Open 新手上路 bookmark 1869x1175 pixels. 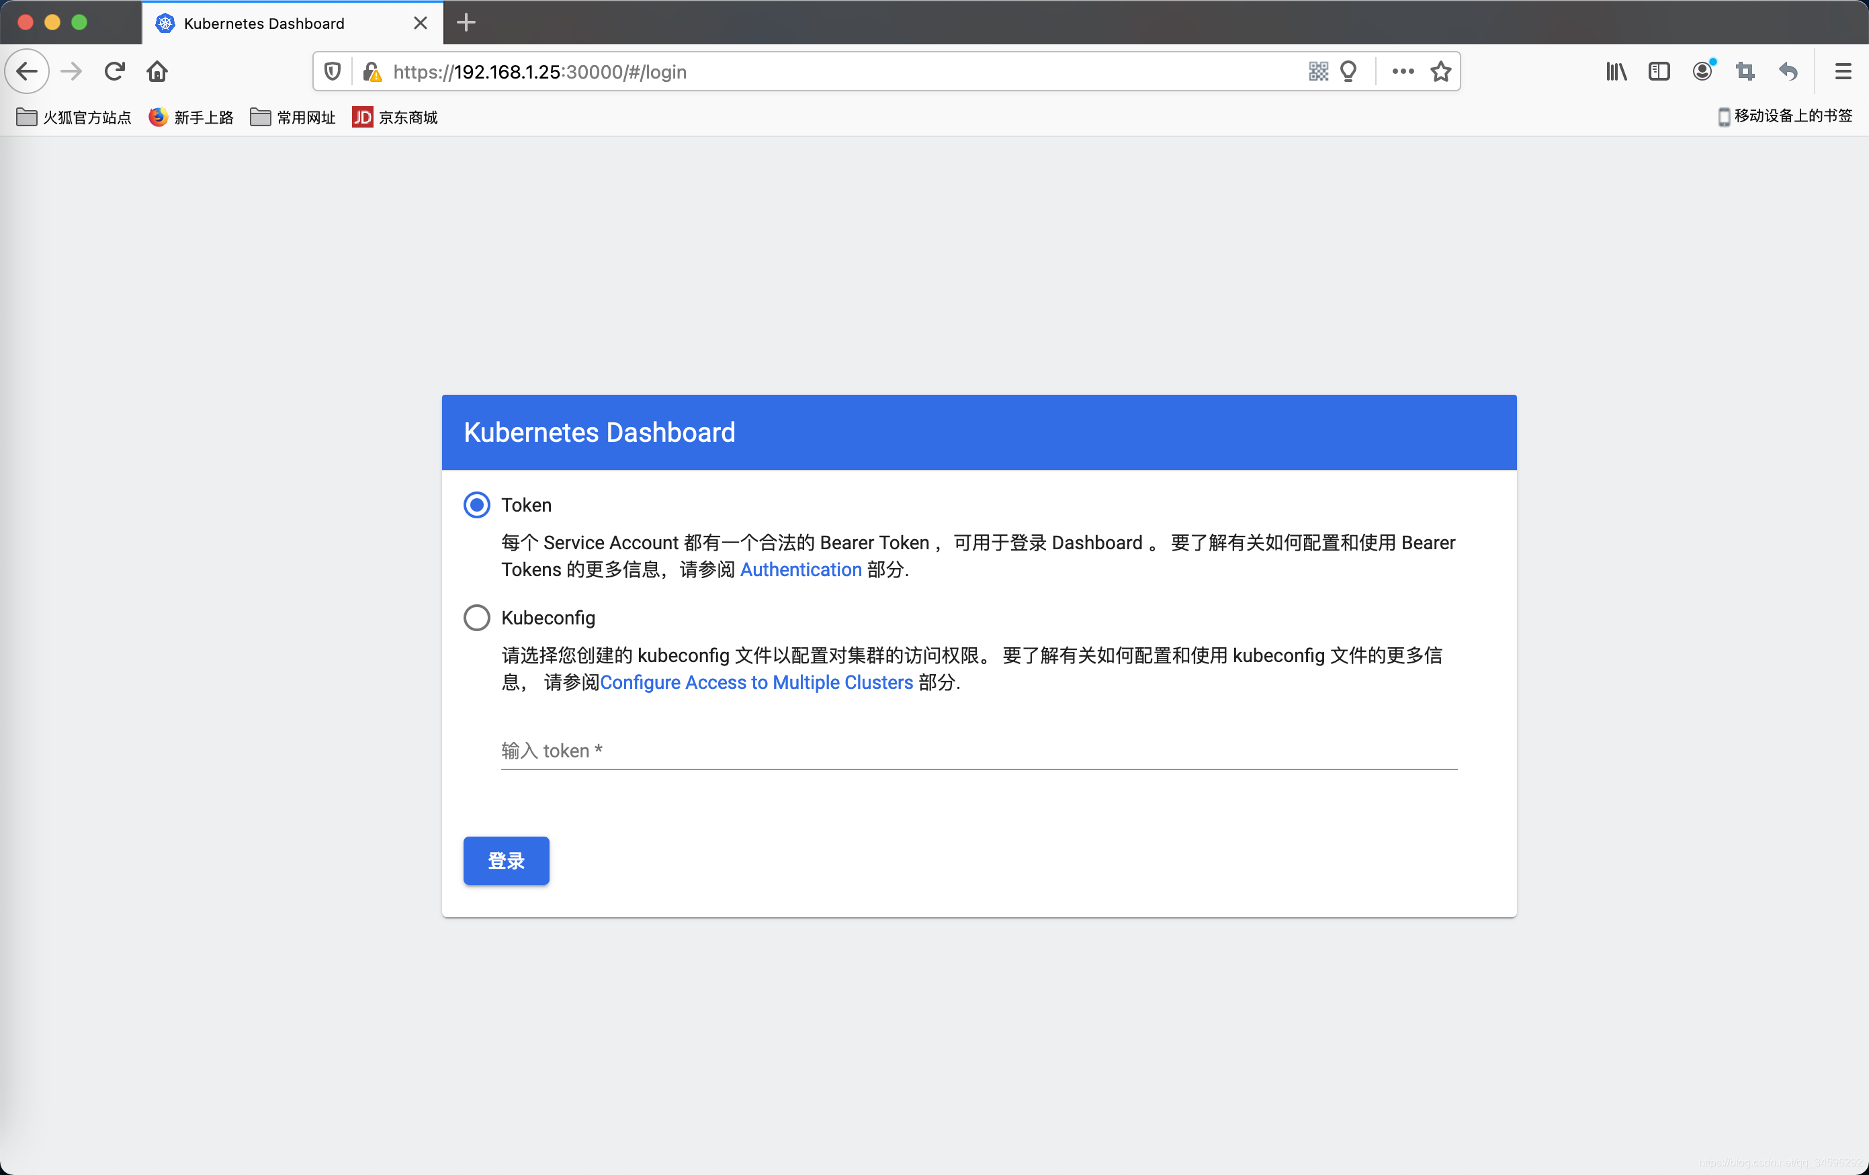191,117
